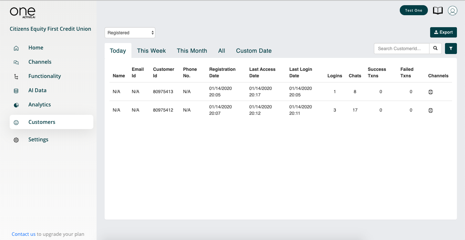Open the user profile avatar icon
The width and height of the screenshot is (465, 240).
[x=452, y=11]
